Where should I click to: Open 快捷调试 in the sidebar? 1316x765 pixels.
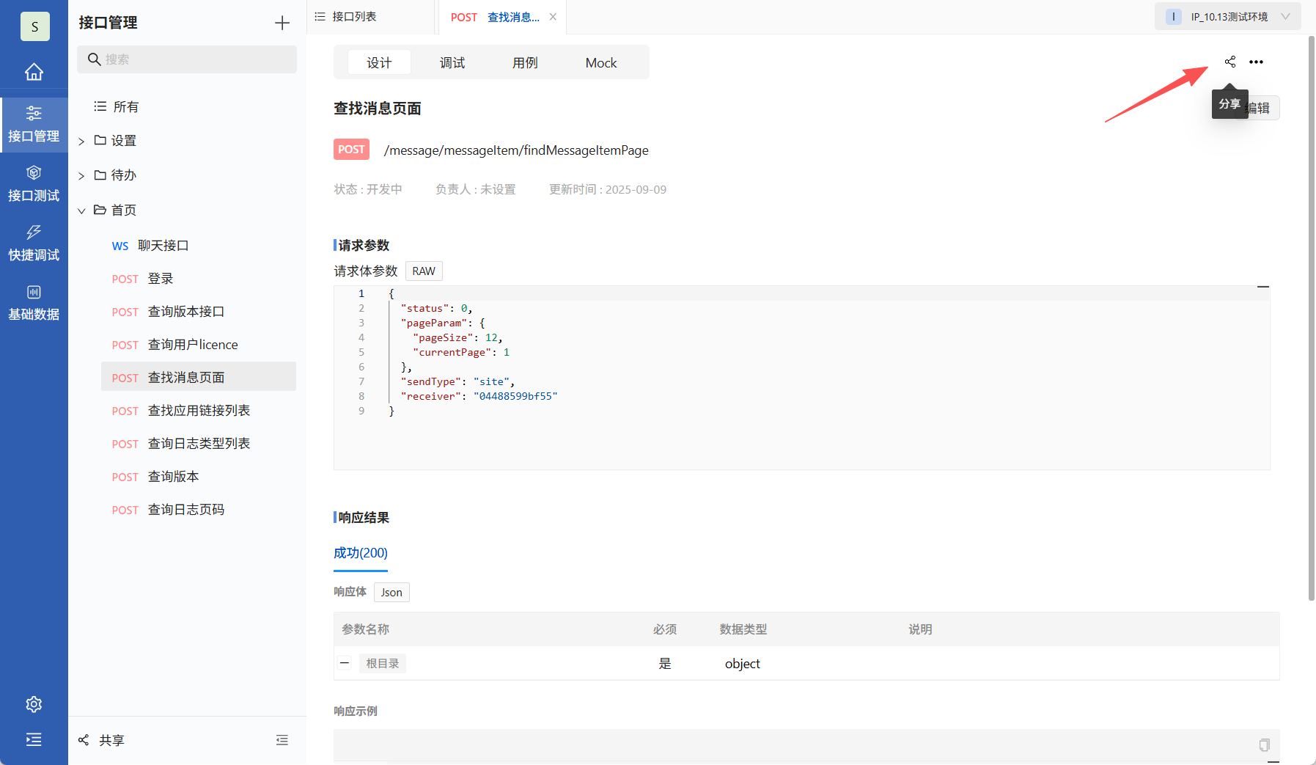pyautogui.click(x=34, y=244)
